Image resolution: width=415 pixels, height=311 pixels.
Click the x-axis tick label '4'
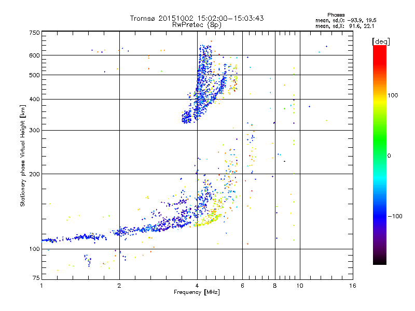click(x=197, y=286)
